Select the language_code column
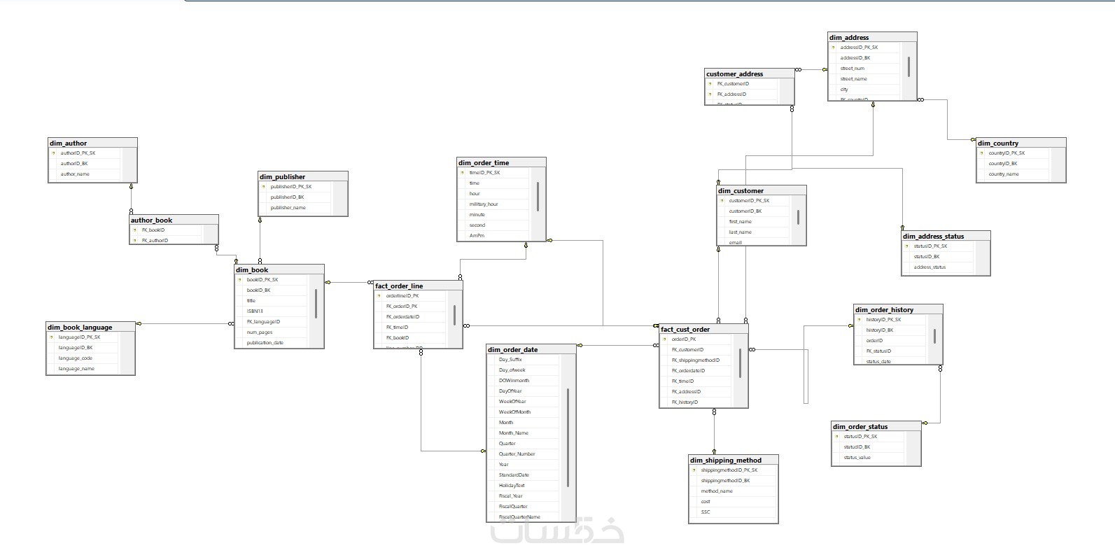The height and width of the screenshot is (555, 1115). pos(83,358)
